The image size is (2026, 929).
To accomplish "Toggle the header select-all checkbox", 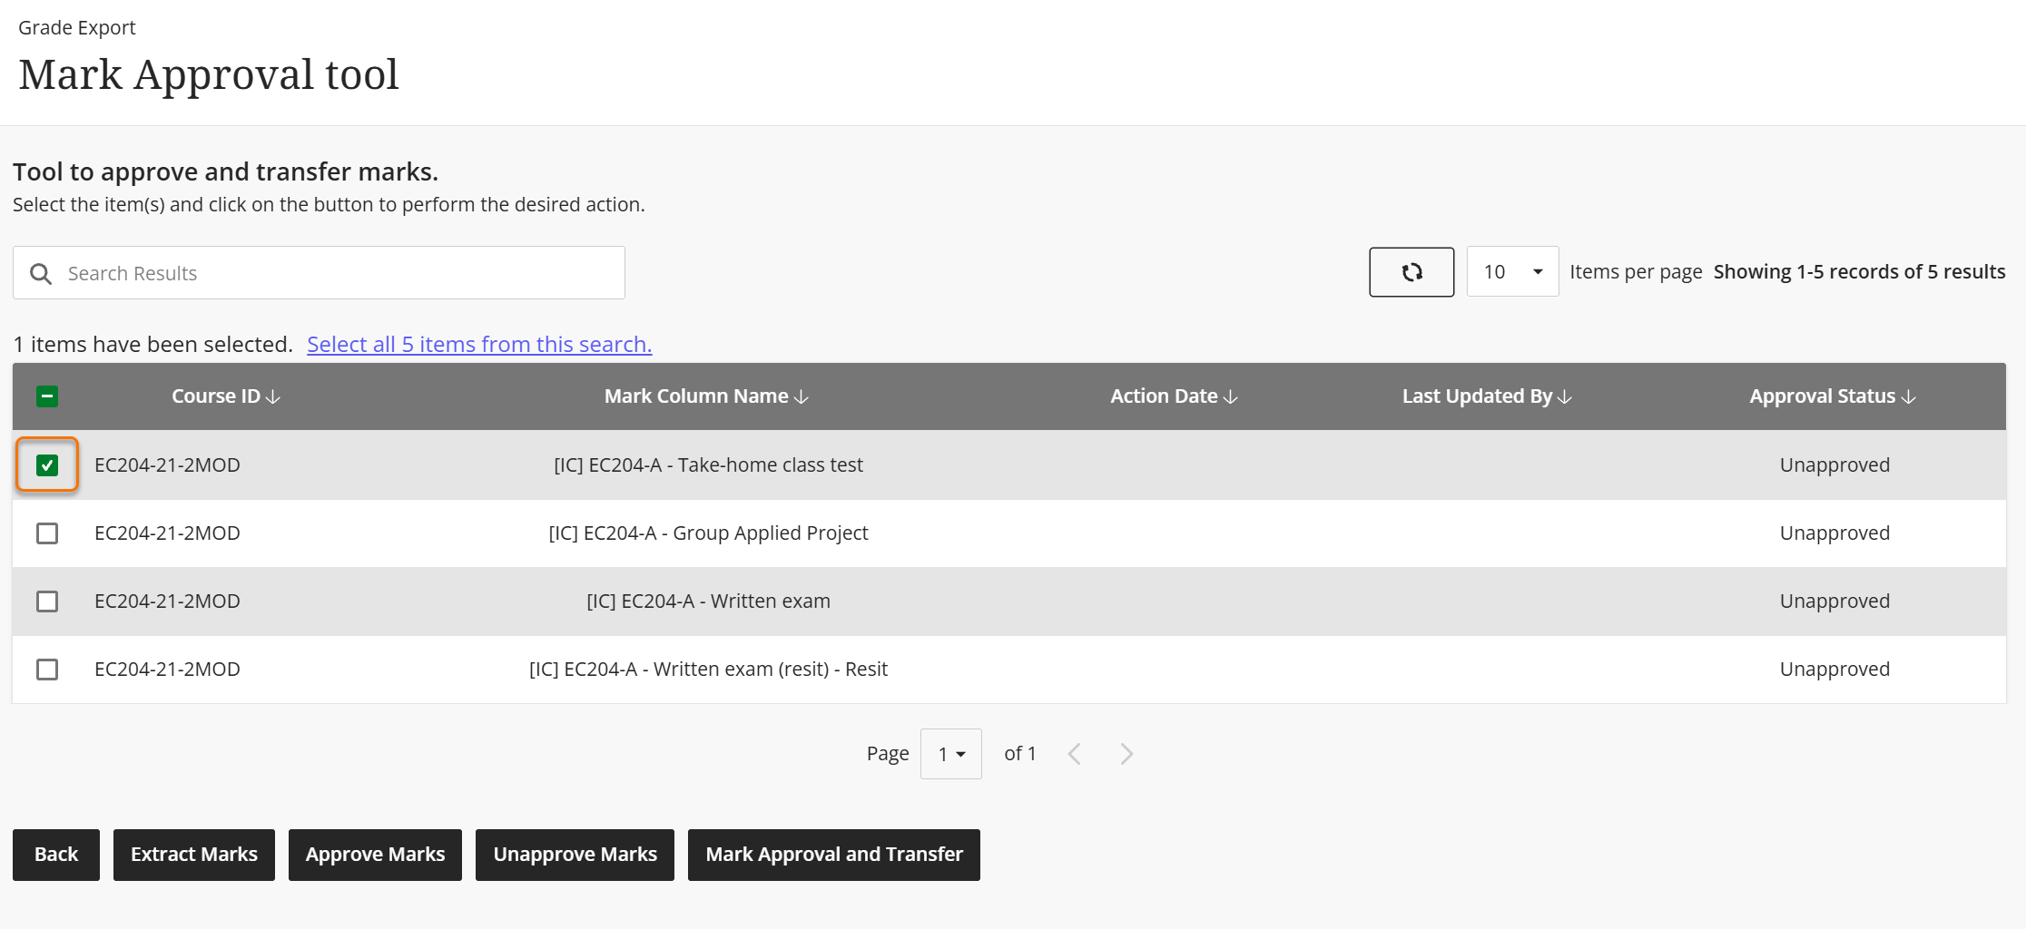I will click(47, 396).
